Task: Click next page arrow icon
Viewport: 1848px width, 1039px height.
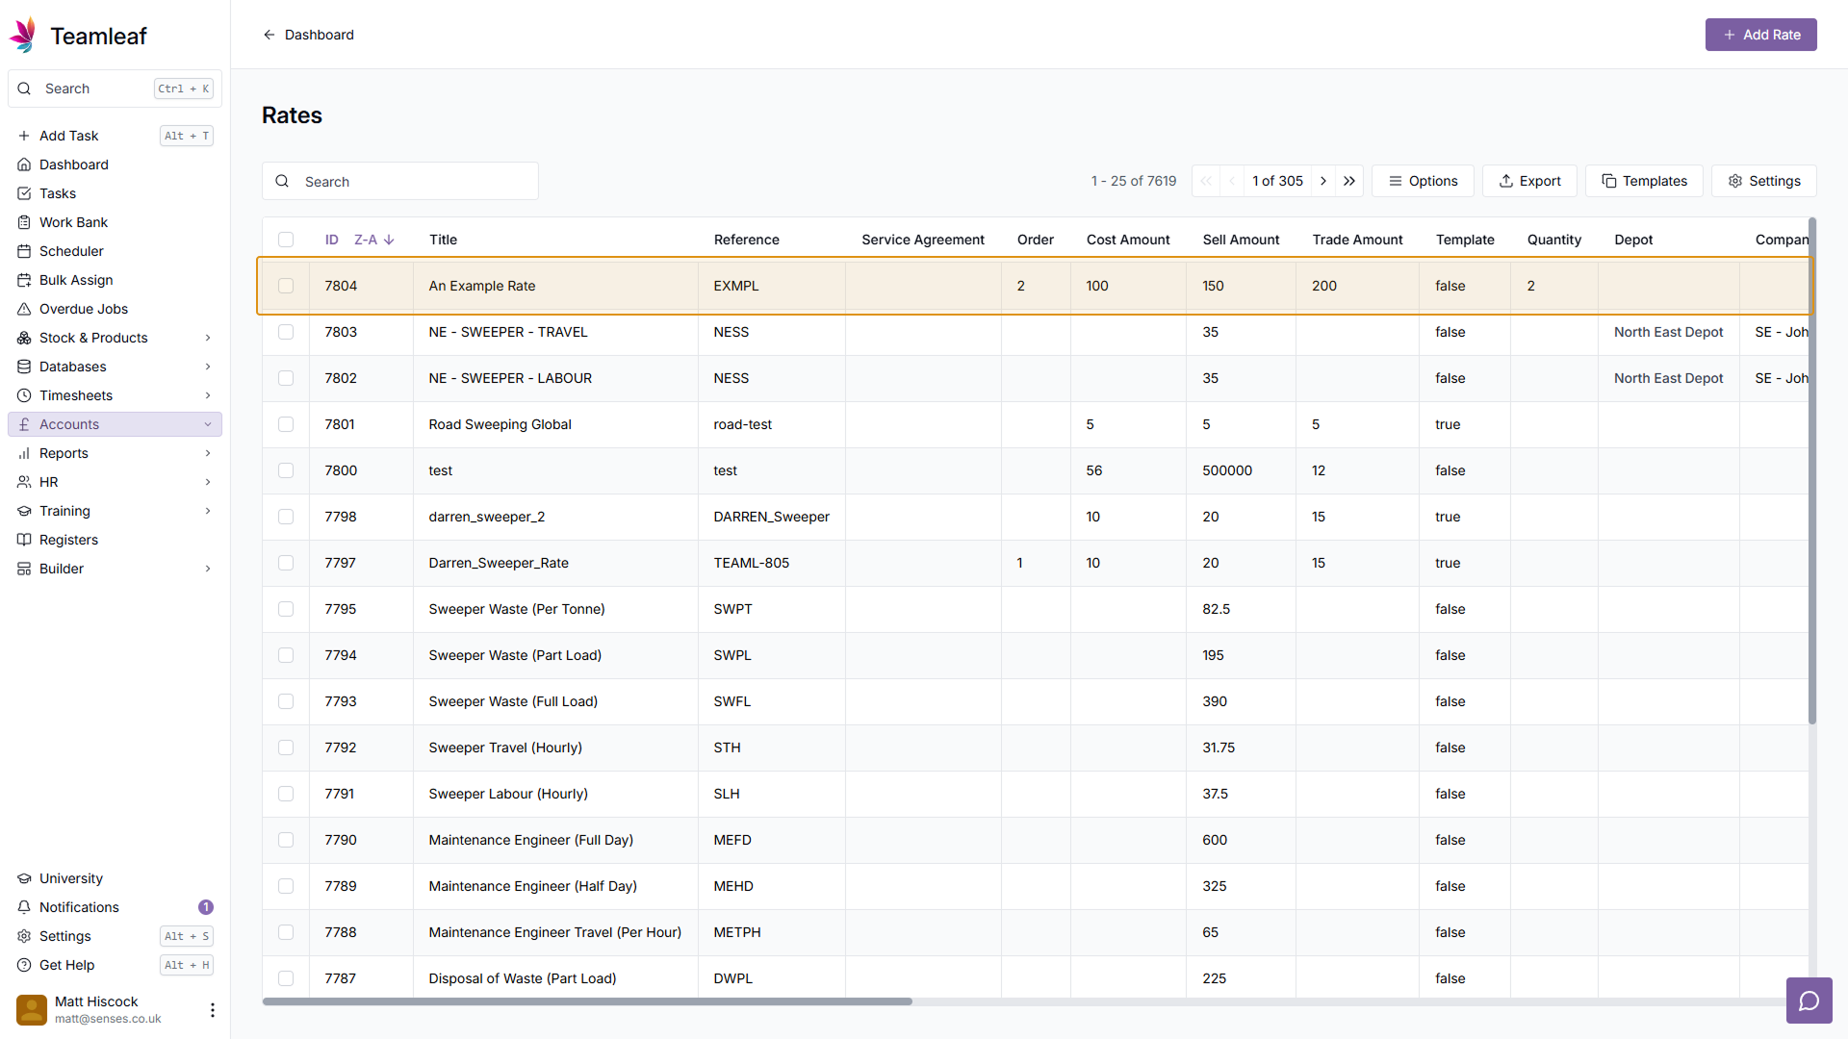Action: click(x=1323, y=181)
